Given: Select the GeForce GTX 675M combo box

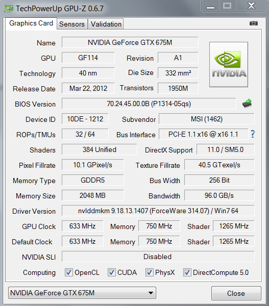Looking at the screenshot, I should pyautogui.click(x=82, y=293).
